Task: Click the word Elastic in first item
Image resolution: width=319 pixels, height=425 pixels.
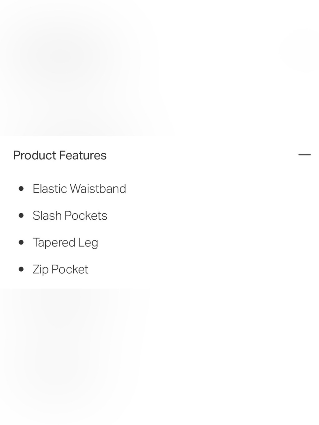Action: click(x=50, y=189)
